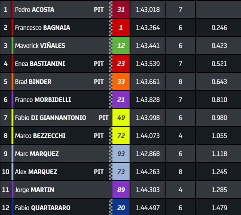Click PIT label beside Fabio Di Giannantonio
Viewport: 241px width, 215px height.
103,117
